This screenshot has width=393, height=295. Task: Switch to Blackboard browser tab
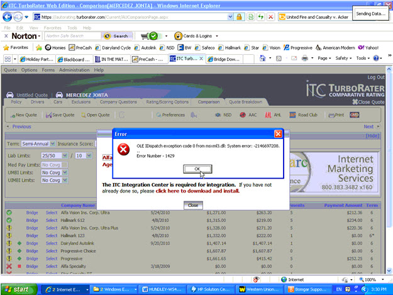pos(74,59)
